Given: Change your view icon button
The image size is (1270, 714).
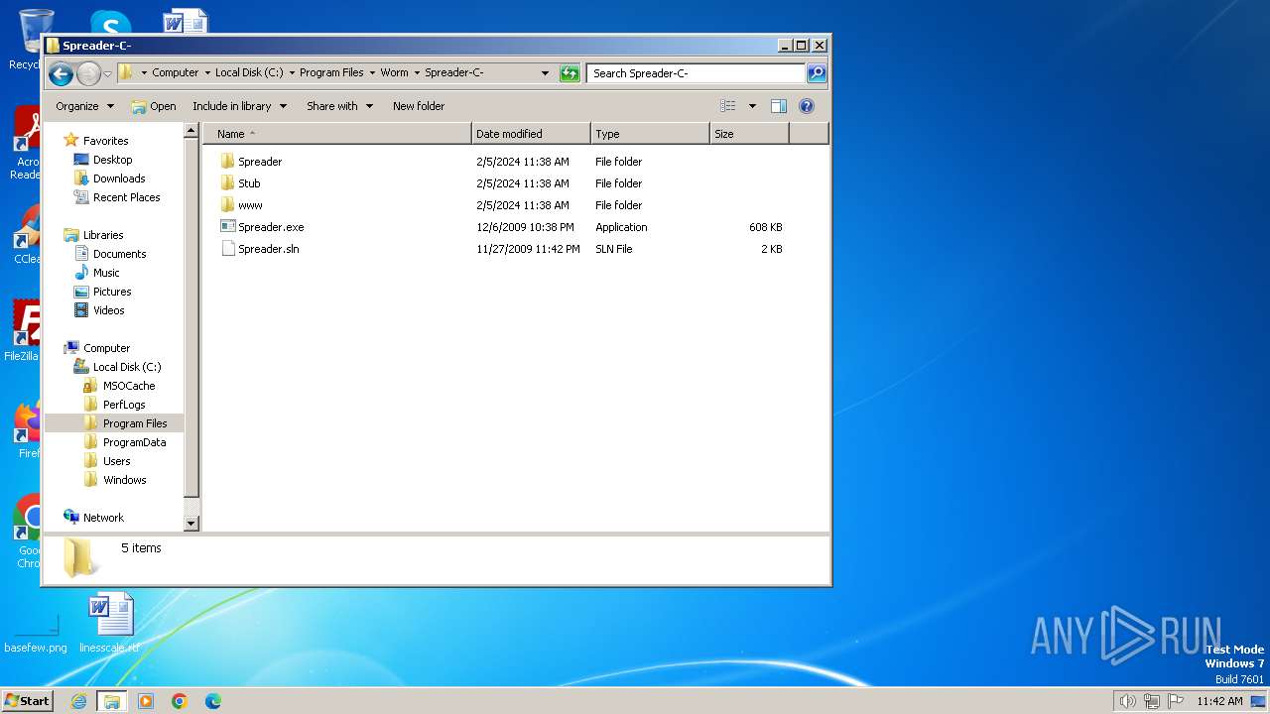Looking at the screenshot, I should 728,106.
